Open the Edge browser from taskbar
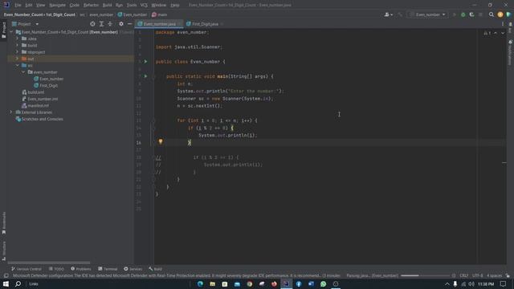The image size is (514, 289). [200, 283]
